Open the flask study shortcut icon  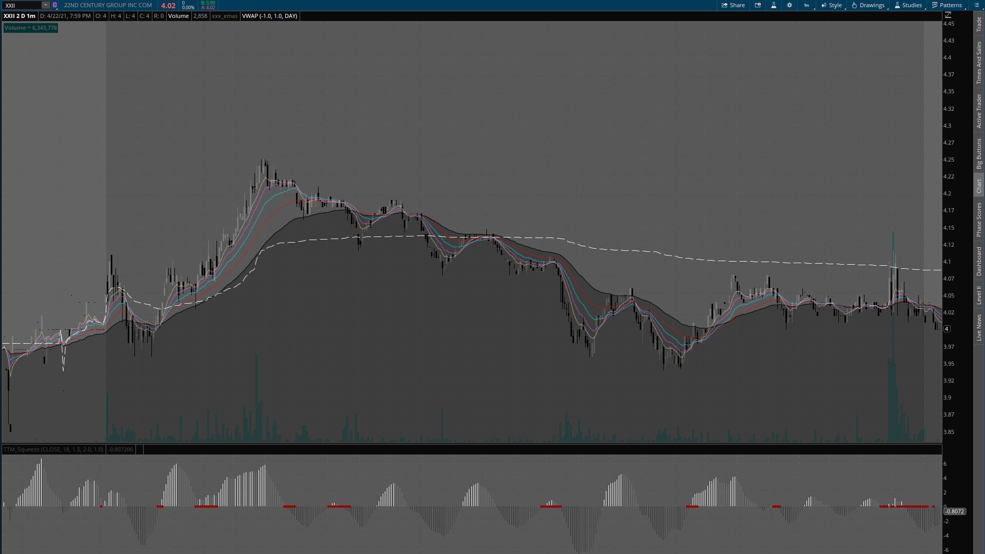[x=774, y=5]
